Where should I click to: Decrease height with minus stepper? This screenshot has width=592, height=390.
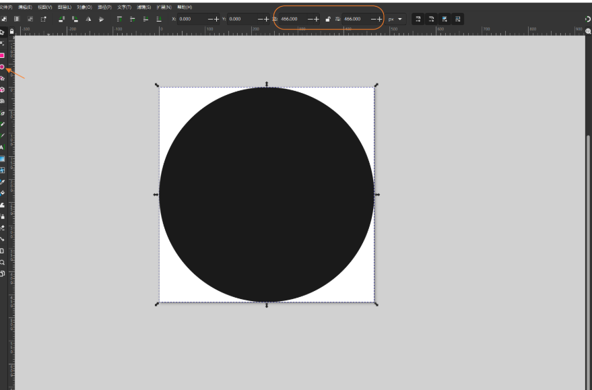(373, 20)
